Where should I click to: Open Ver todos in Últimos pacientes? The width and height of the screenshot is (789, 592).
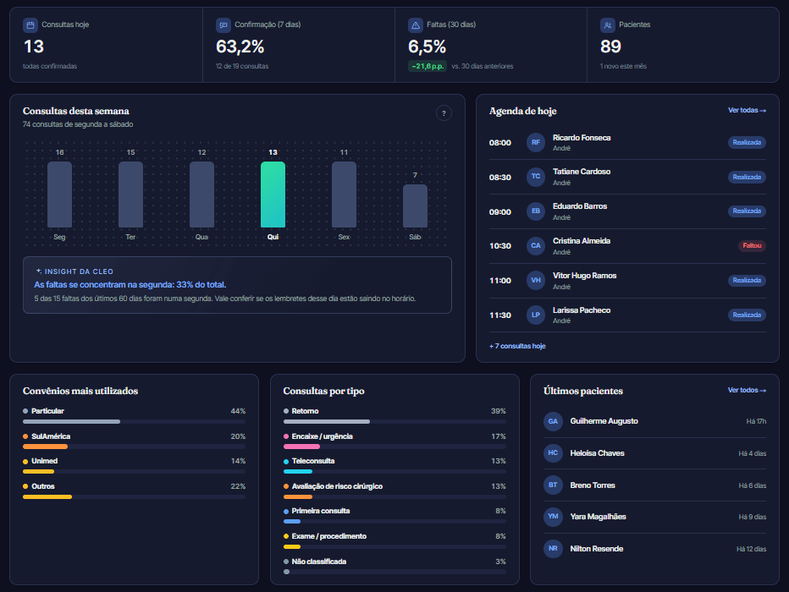click(747, 390)
